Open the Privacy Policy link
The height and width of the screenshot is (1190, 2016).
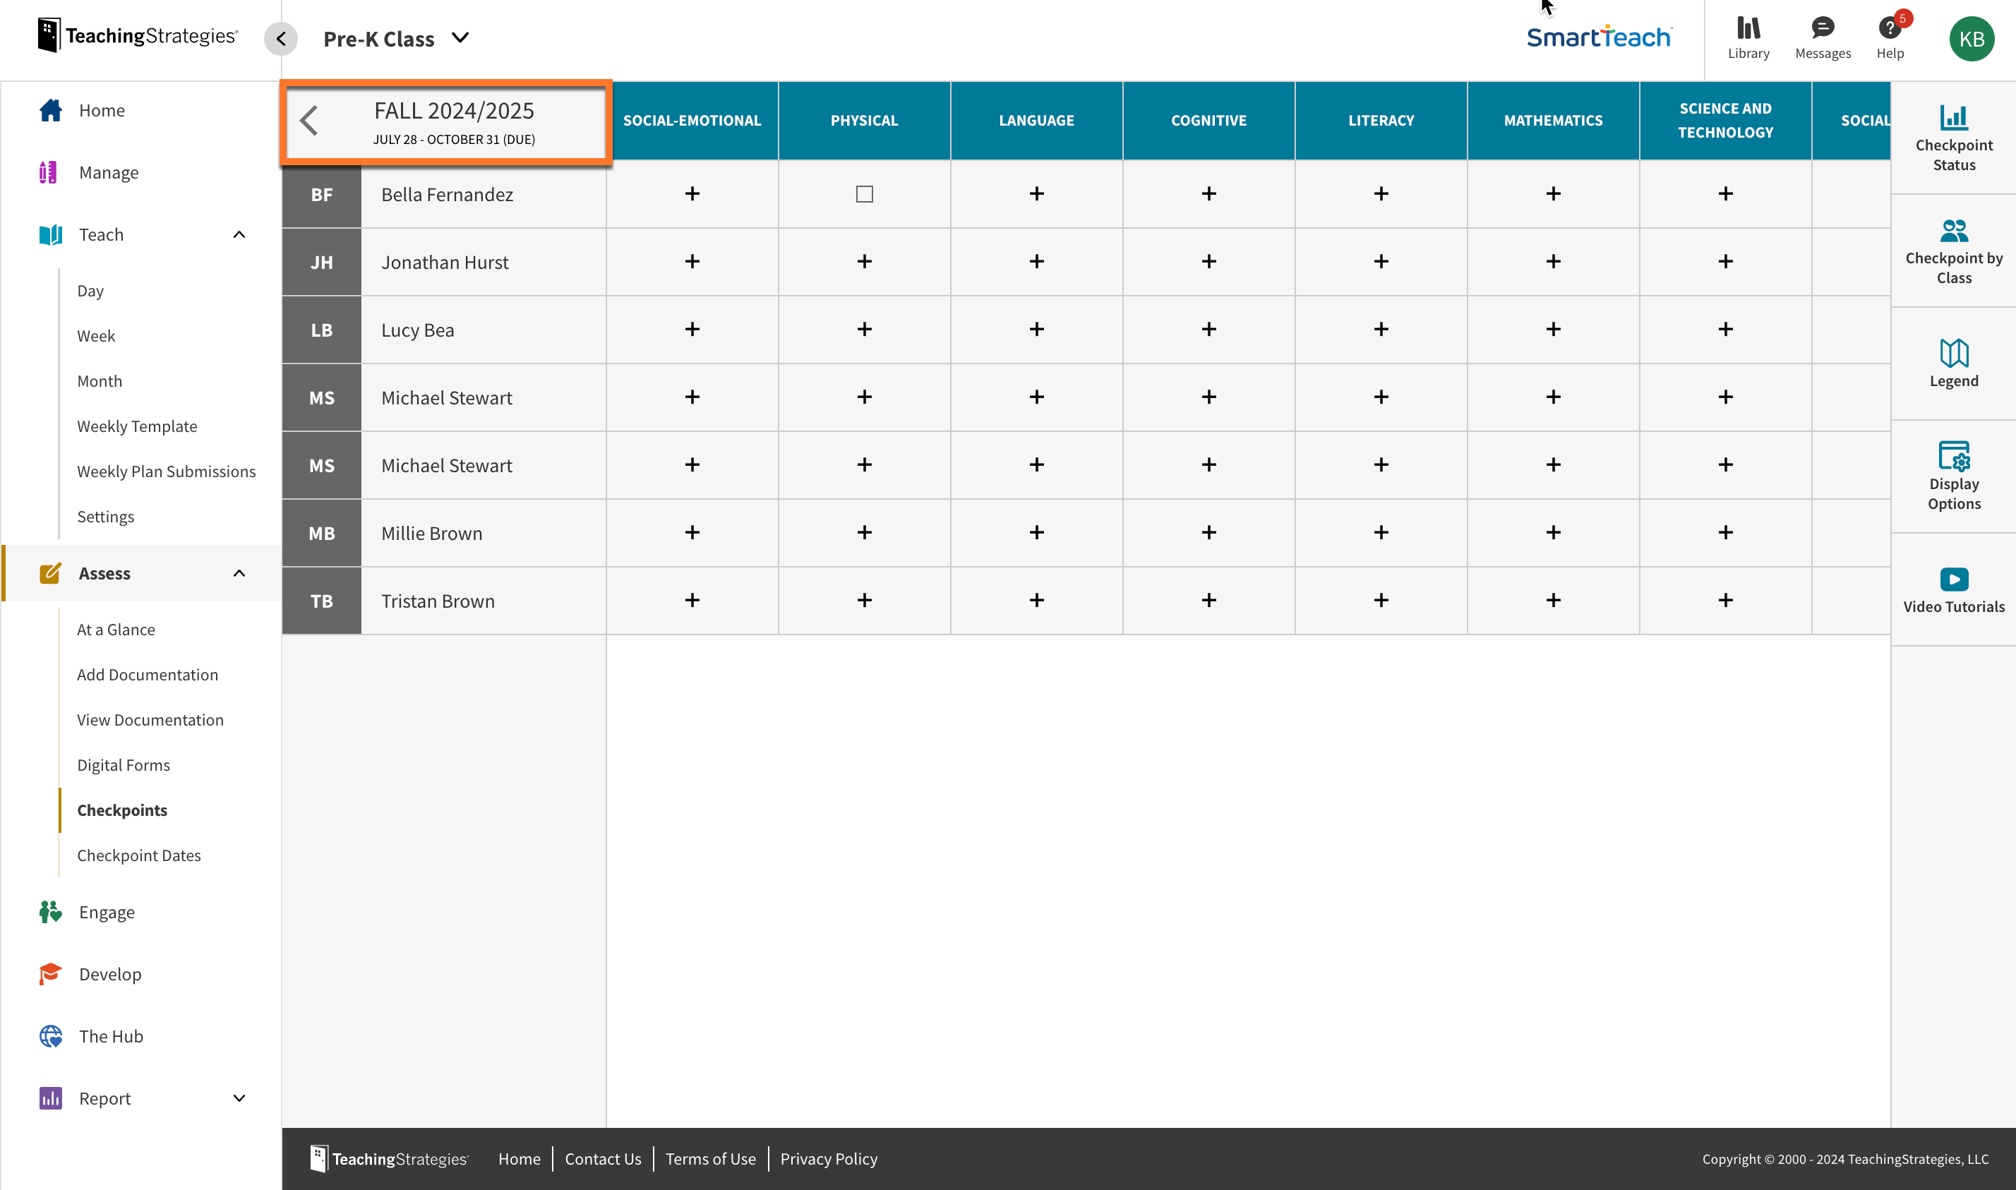pos(829,1159)
